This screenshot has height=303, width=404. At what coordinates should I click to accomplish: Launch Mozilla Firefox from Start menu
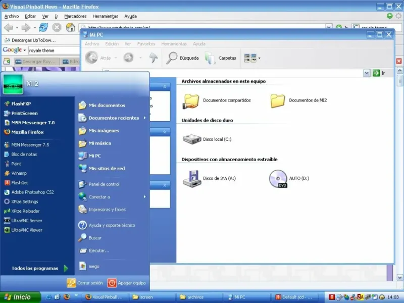[24, 132]
